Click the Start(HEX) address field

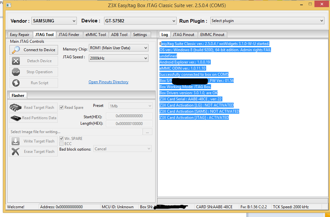[x=129, y=116]
